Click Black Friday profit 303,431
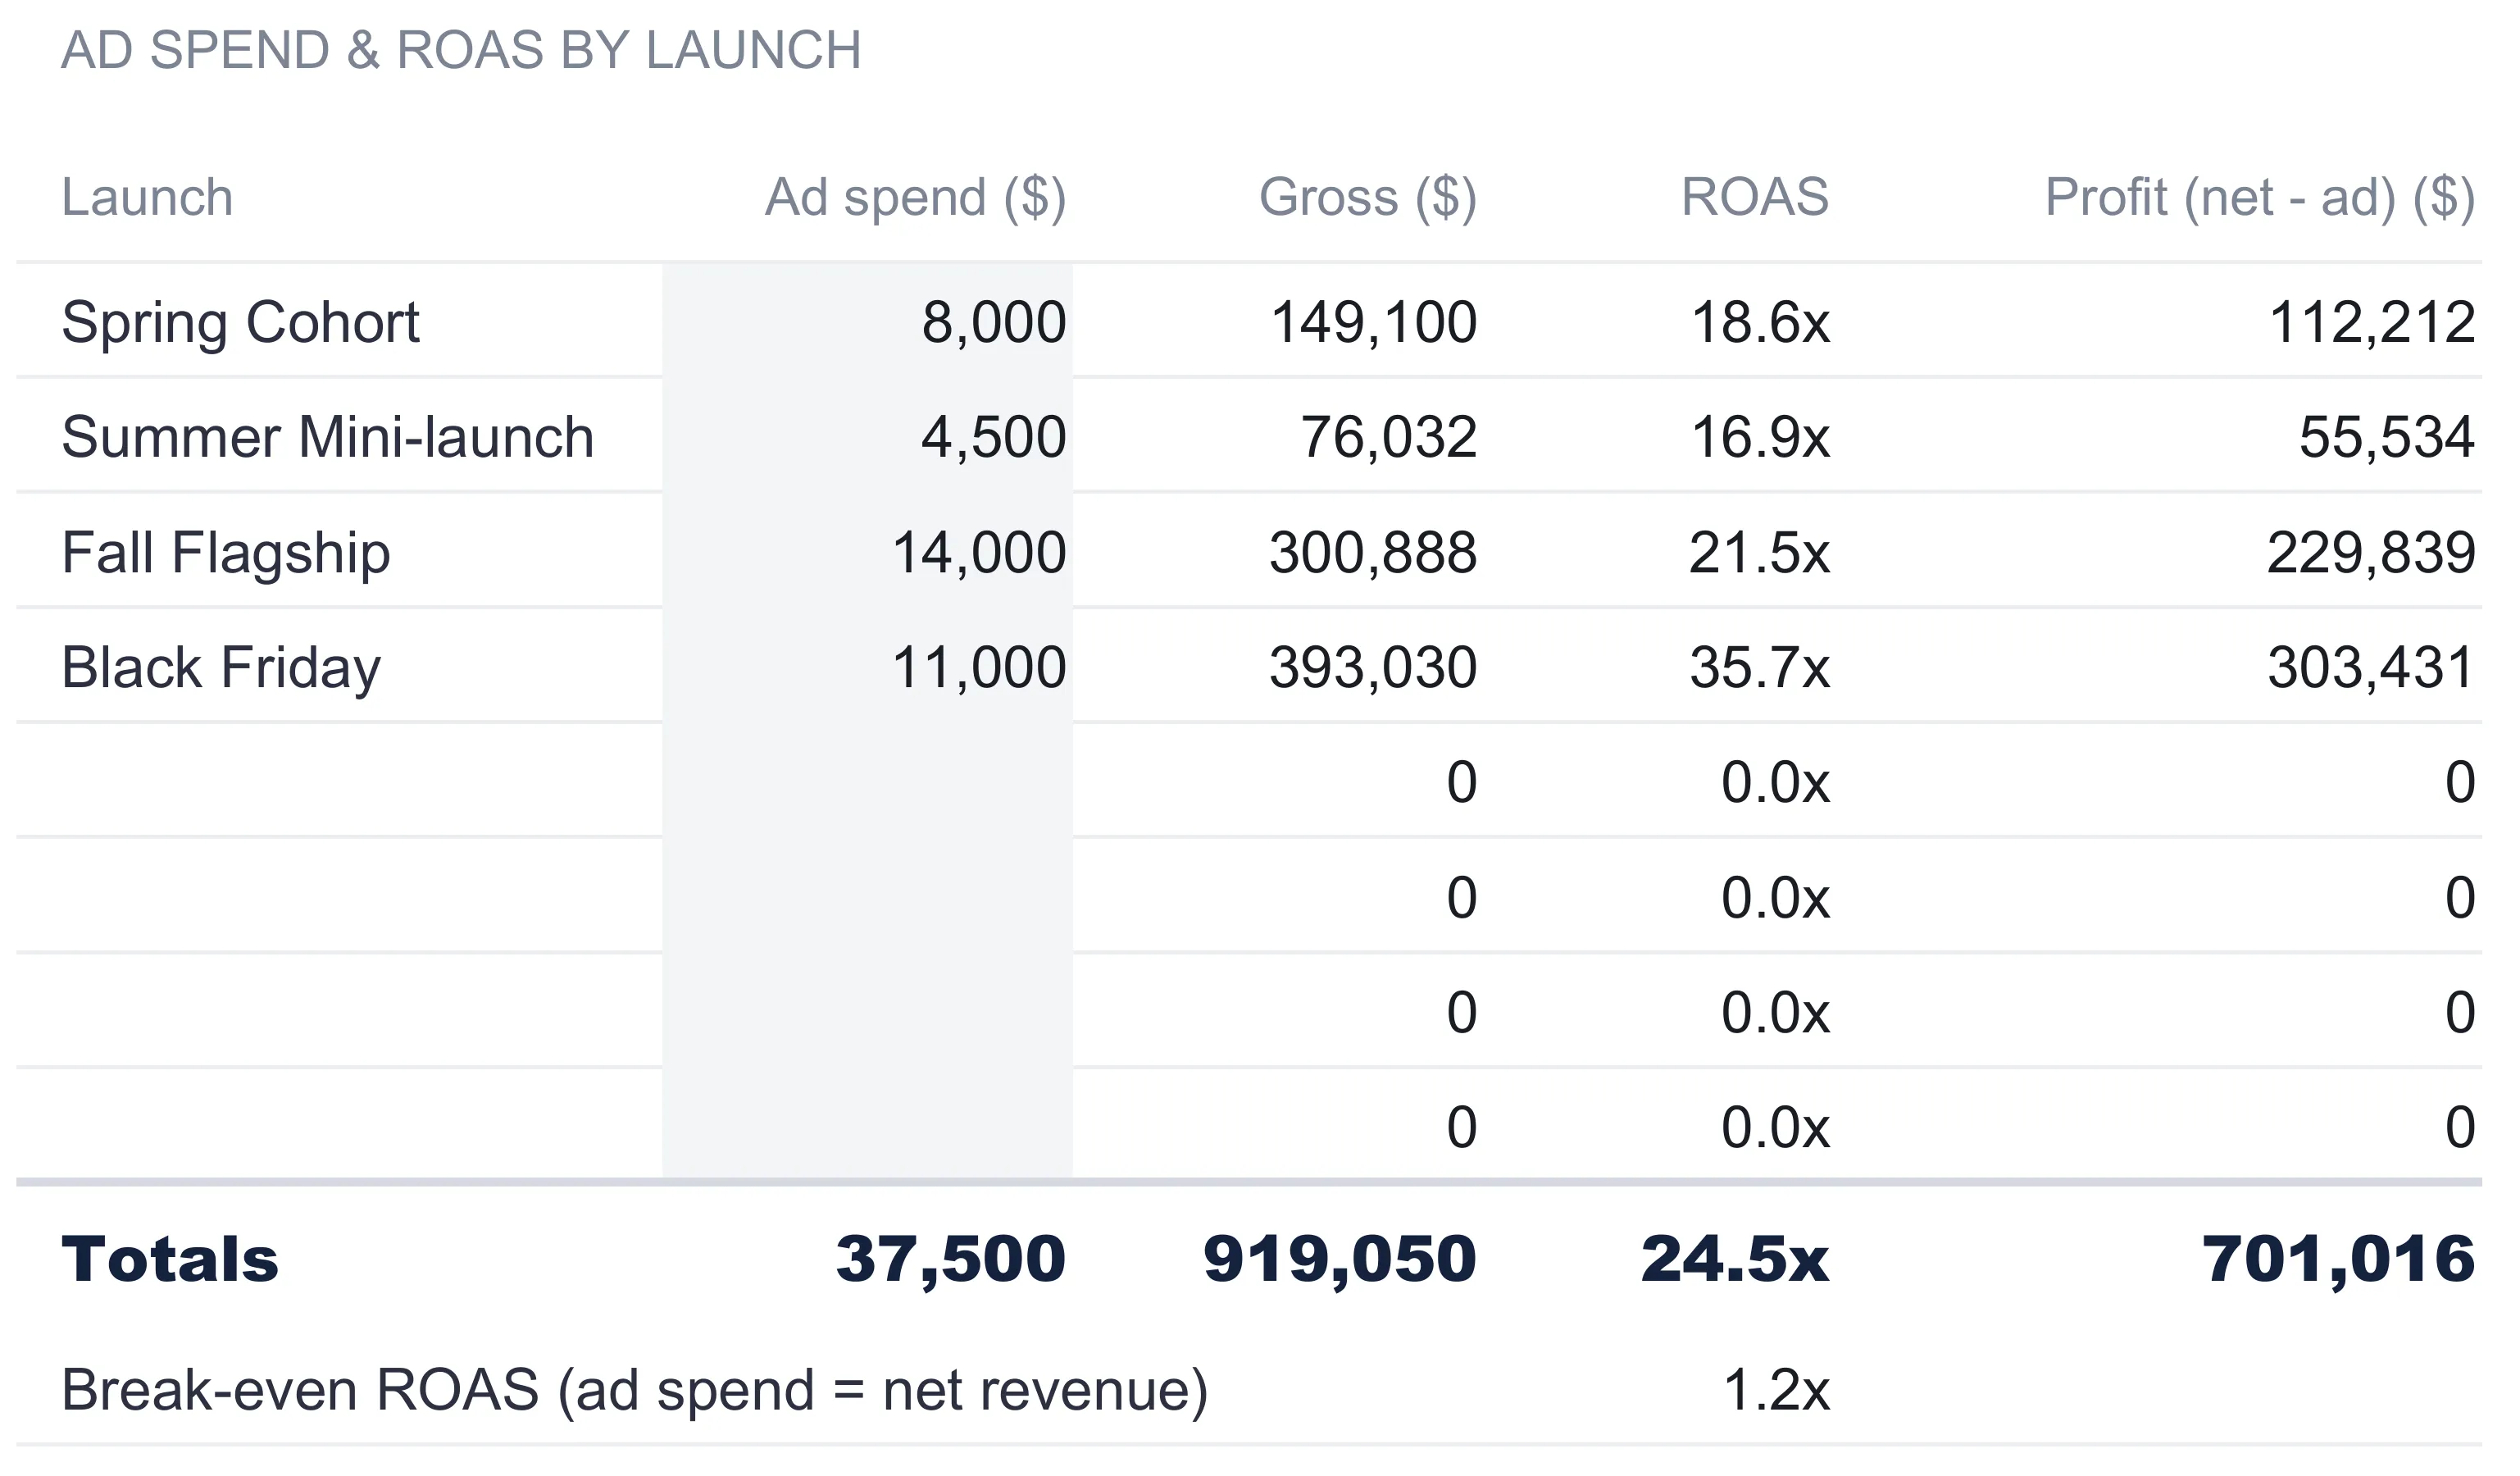 coord(2371,668)
